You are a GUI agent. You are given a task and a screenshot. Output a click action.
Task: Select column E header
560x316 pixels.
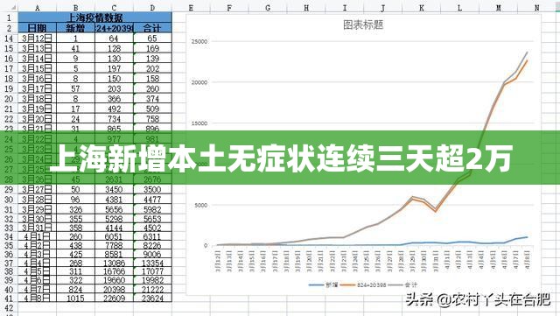pos(191,8)
